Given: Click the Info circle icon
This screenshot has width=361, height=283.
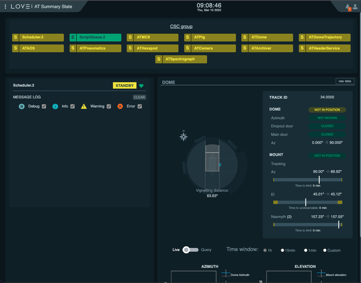Looking at the screenshot, I should coord(55,106).
